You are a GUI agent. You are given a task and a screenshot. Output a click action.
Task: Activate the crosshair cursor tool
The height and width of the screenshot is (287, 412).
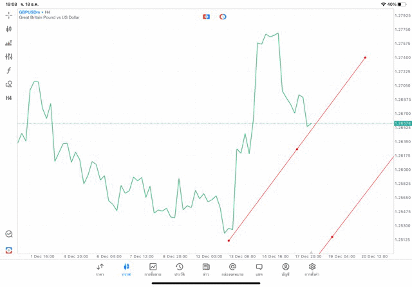tap(9, 15)
